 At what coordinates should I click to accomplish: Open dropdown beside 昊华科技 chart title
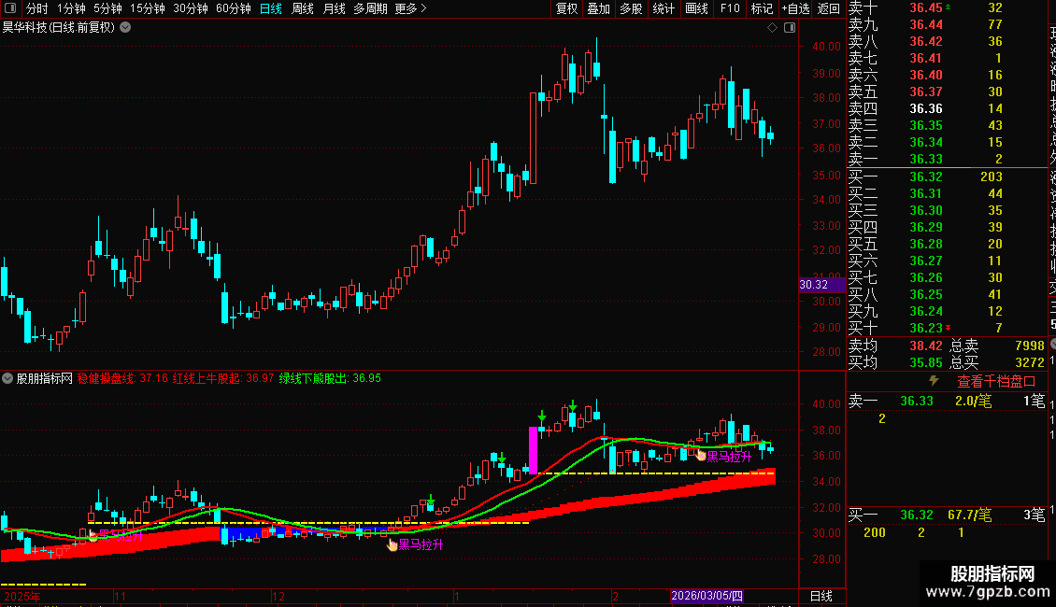point(125,28)
